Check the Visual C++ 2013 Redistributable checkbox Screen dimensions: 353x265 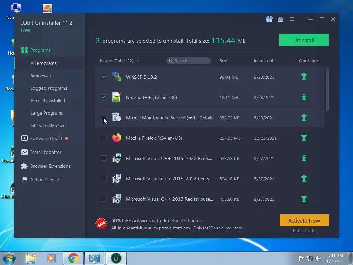pyautogui.click(x=103, y=199)
